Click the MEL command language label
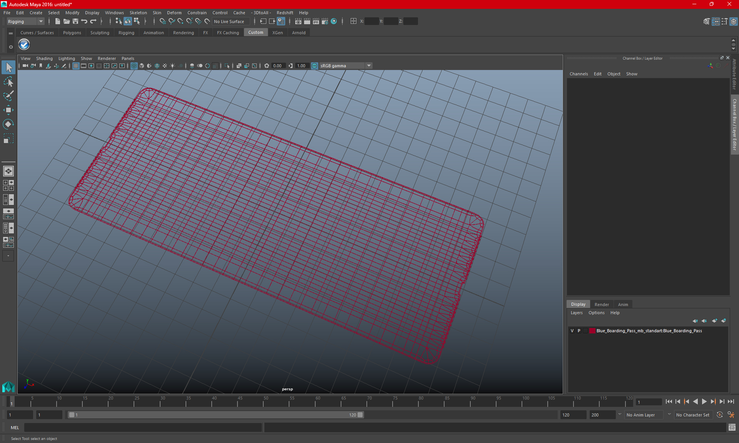The image size is (739, 443). (15, 428)
